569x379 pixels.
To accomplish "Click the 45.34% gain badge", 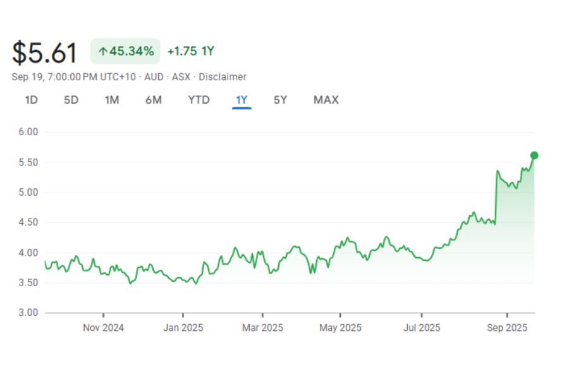I will pos(125,52).
